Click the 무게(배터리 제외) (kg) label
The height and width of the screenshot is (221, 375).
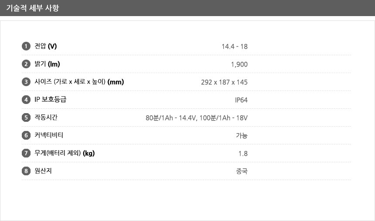65,153
